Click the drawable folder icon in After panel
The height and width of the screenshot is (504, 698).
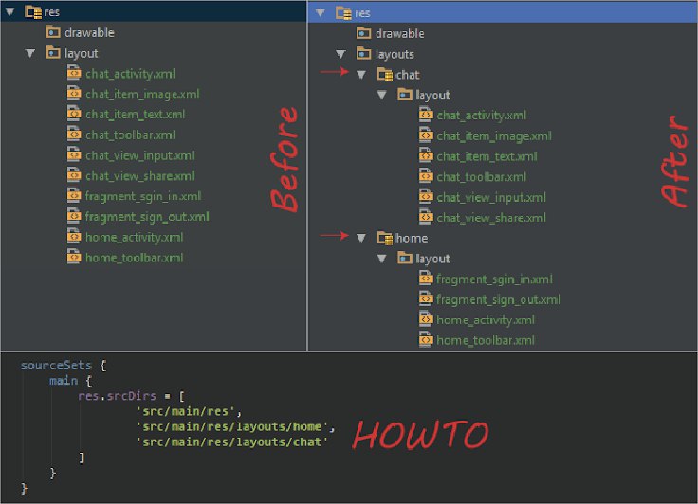[x=363, y=33]
